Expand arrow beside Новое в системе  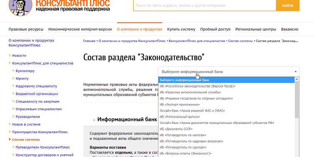tap(10, 124)
